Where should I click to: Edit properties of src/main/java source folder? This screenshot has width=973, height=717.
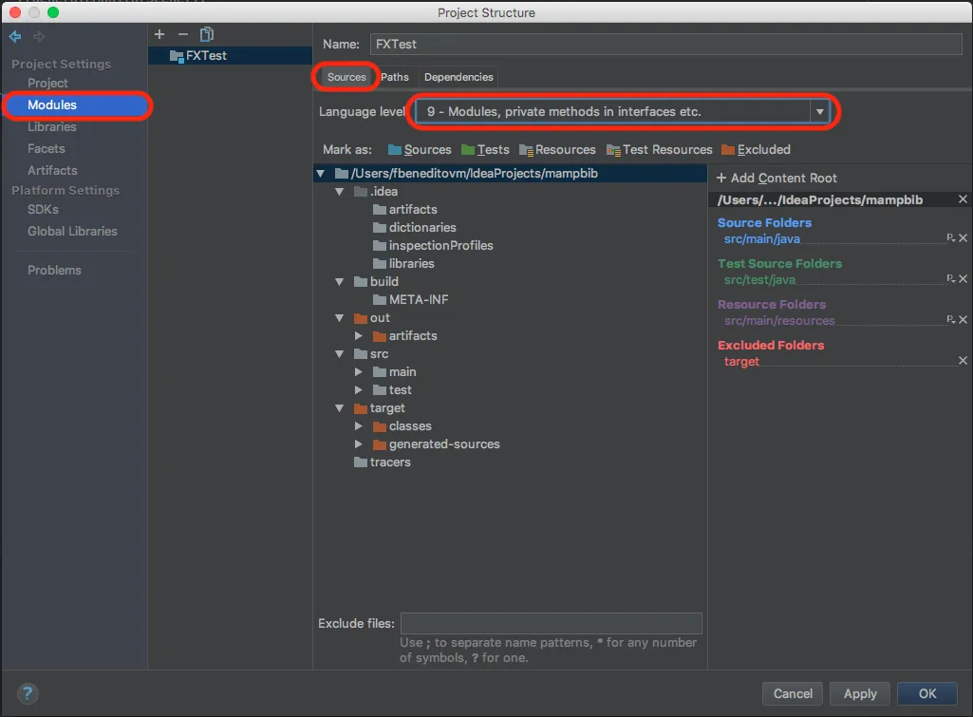click(950, 237)
